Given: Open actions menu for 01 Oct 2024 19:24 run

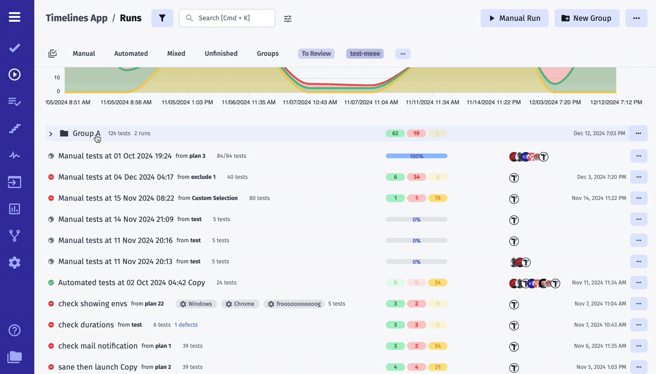Looking at the screenshot, I should [x=639, y=156].
